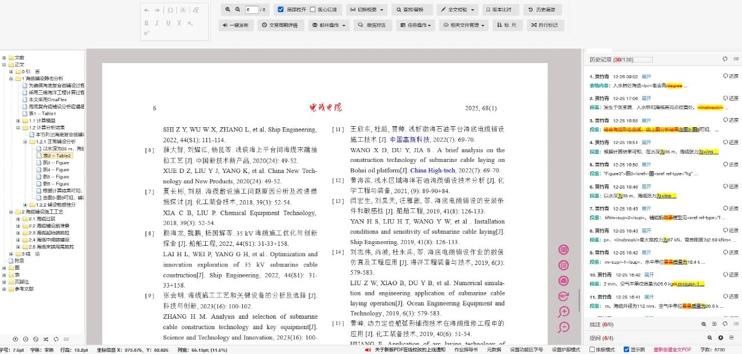The width and height of the screenshot is (742, 354).
Task: Open the list menu icon in 历史记录 header
Action: click(x=736, y=59)
